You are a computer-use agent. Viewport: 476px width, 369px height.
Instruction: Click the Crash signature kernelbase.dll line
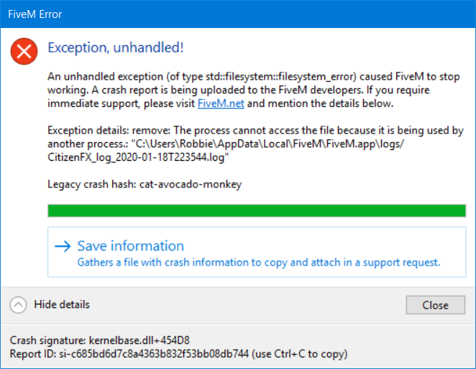click(100, 340)
